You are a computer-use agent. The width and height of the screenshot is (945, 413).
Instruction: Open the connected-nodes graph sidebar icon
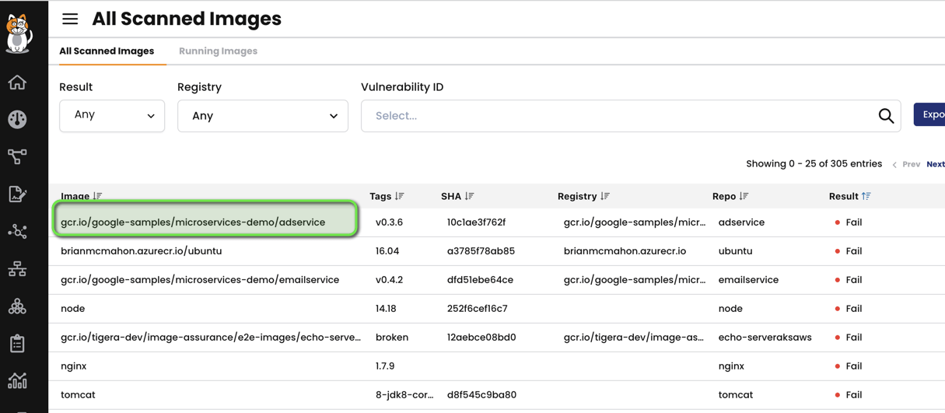(17, 231)
